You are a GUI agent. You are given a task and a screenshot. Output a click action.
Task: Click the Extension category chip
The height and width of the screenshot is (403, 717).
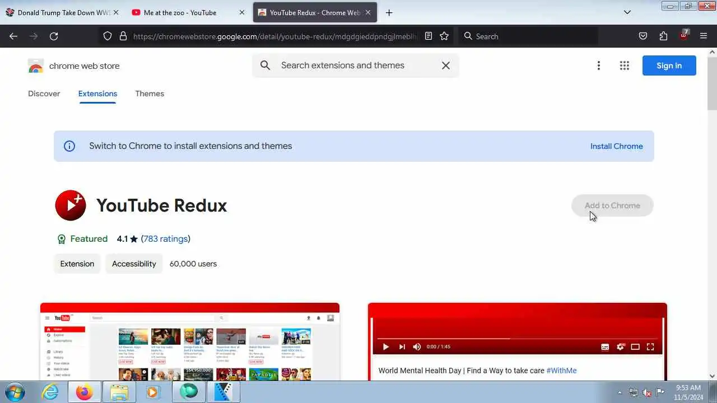coord(77,264)
